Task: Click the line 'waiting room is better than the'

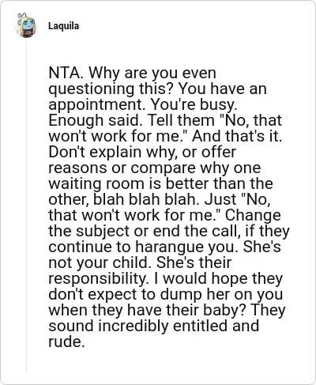Action: coord(160,183)
